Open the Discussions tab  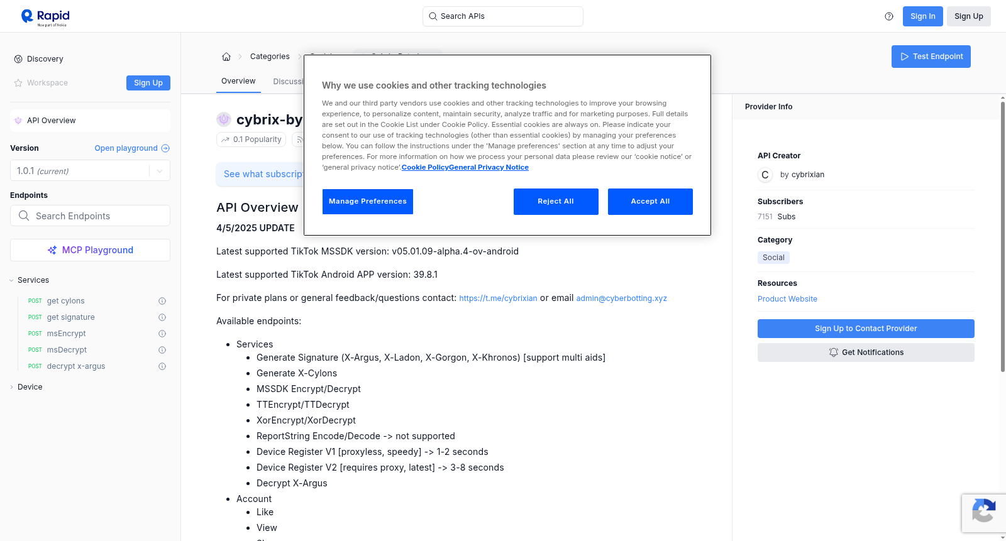tap(288, 82)
